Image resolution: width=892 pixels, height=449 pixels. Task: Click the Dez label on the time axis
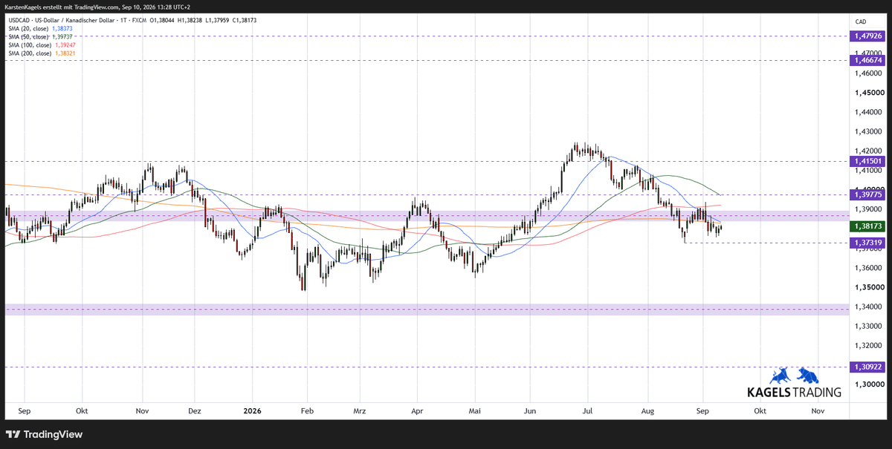pos(195,410)
